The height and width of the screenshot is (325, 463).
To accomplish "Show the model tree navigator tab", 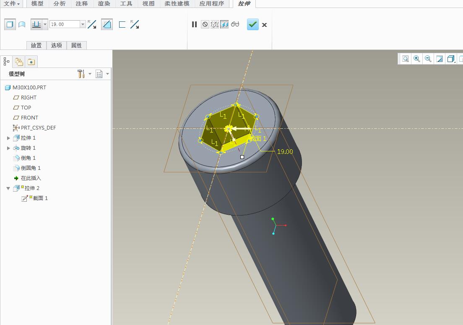I will coord(6,61).
